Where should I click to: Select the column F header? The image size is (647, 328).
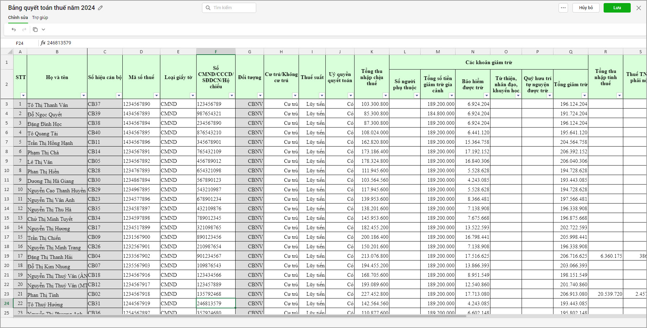click(x=216, y=52)
